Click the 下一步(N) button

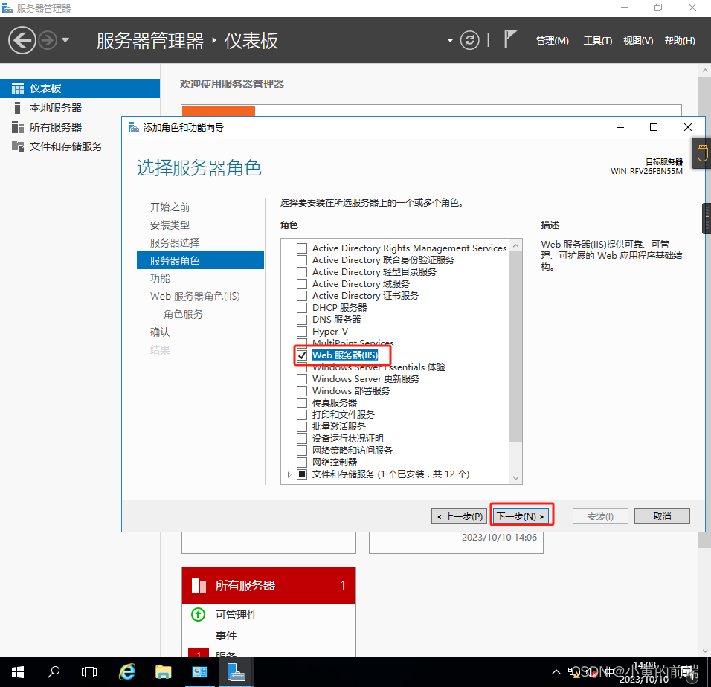click(x=521, y=515)
